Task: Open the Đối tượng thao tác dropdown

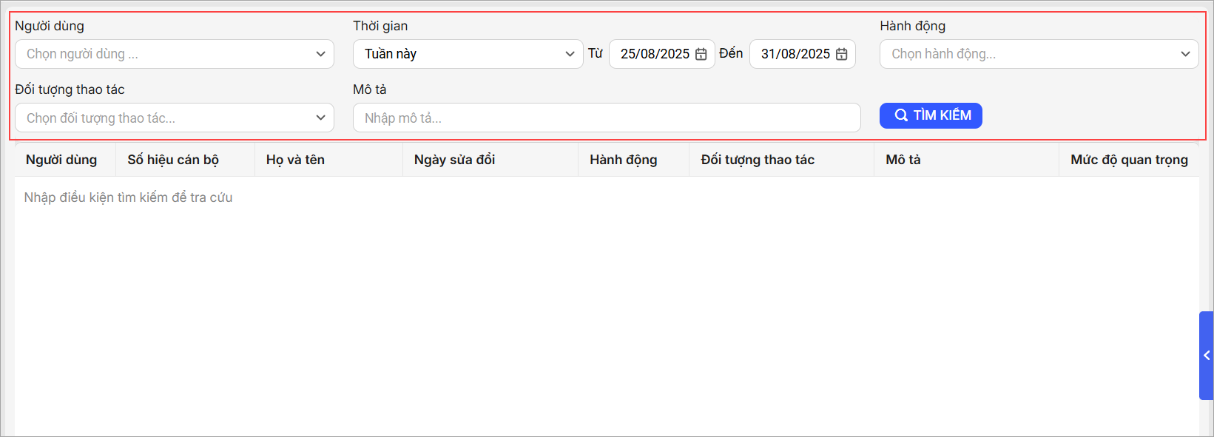Action: [174, 118]
